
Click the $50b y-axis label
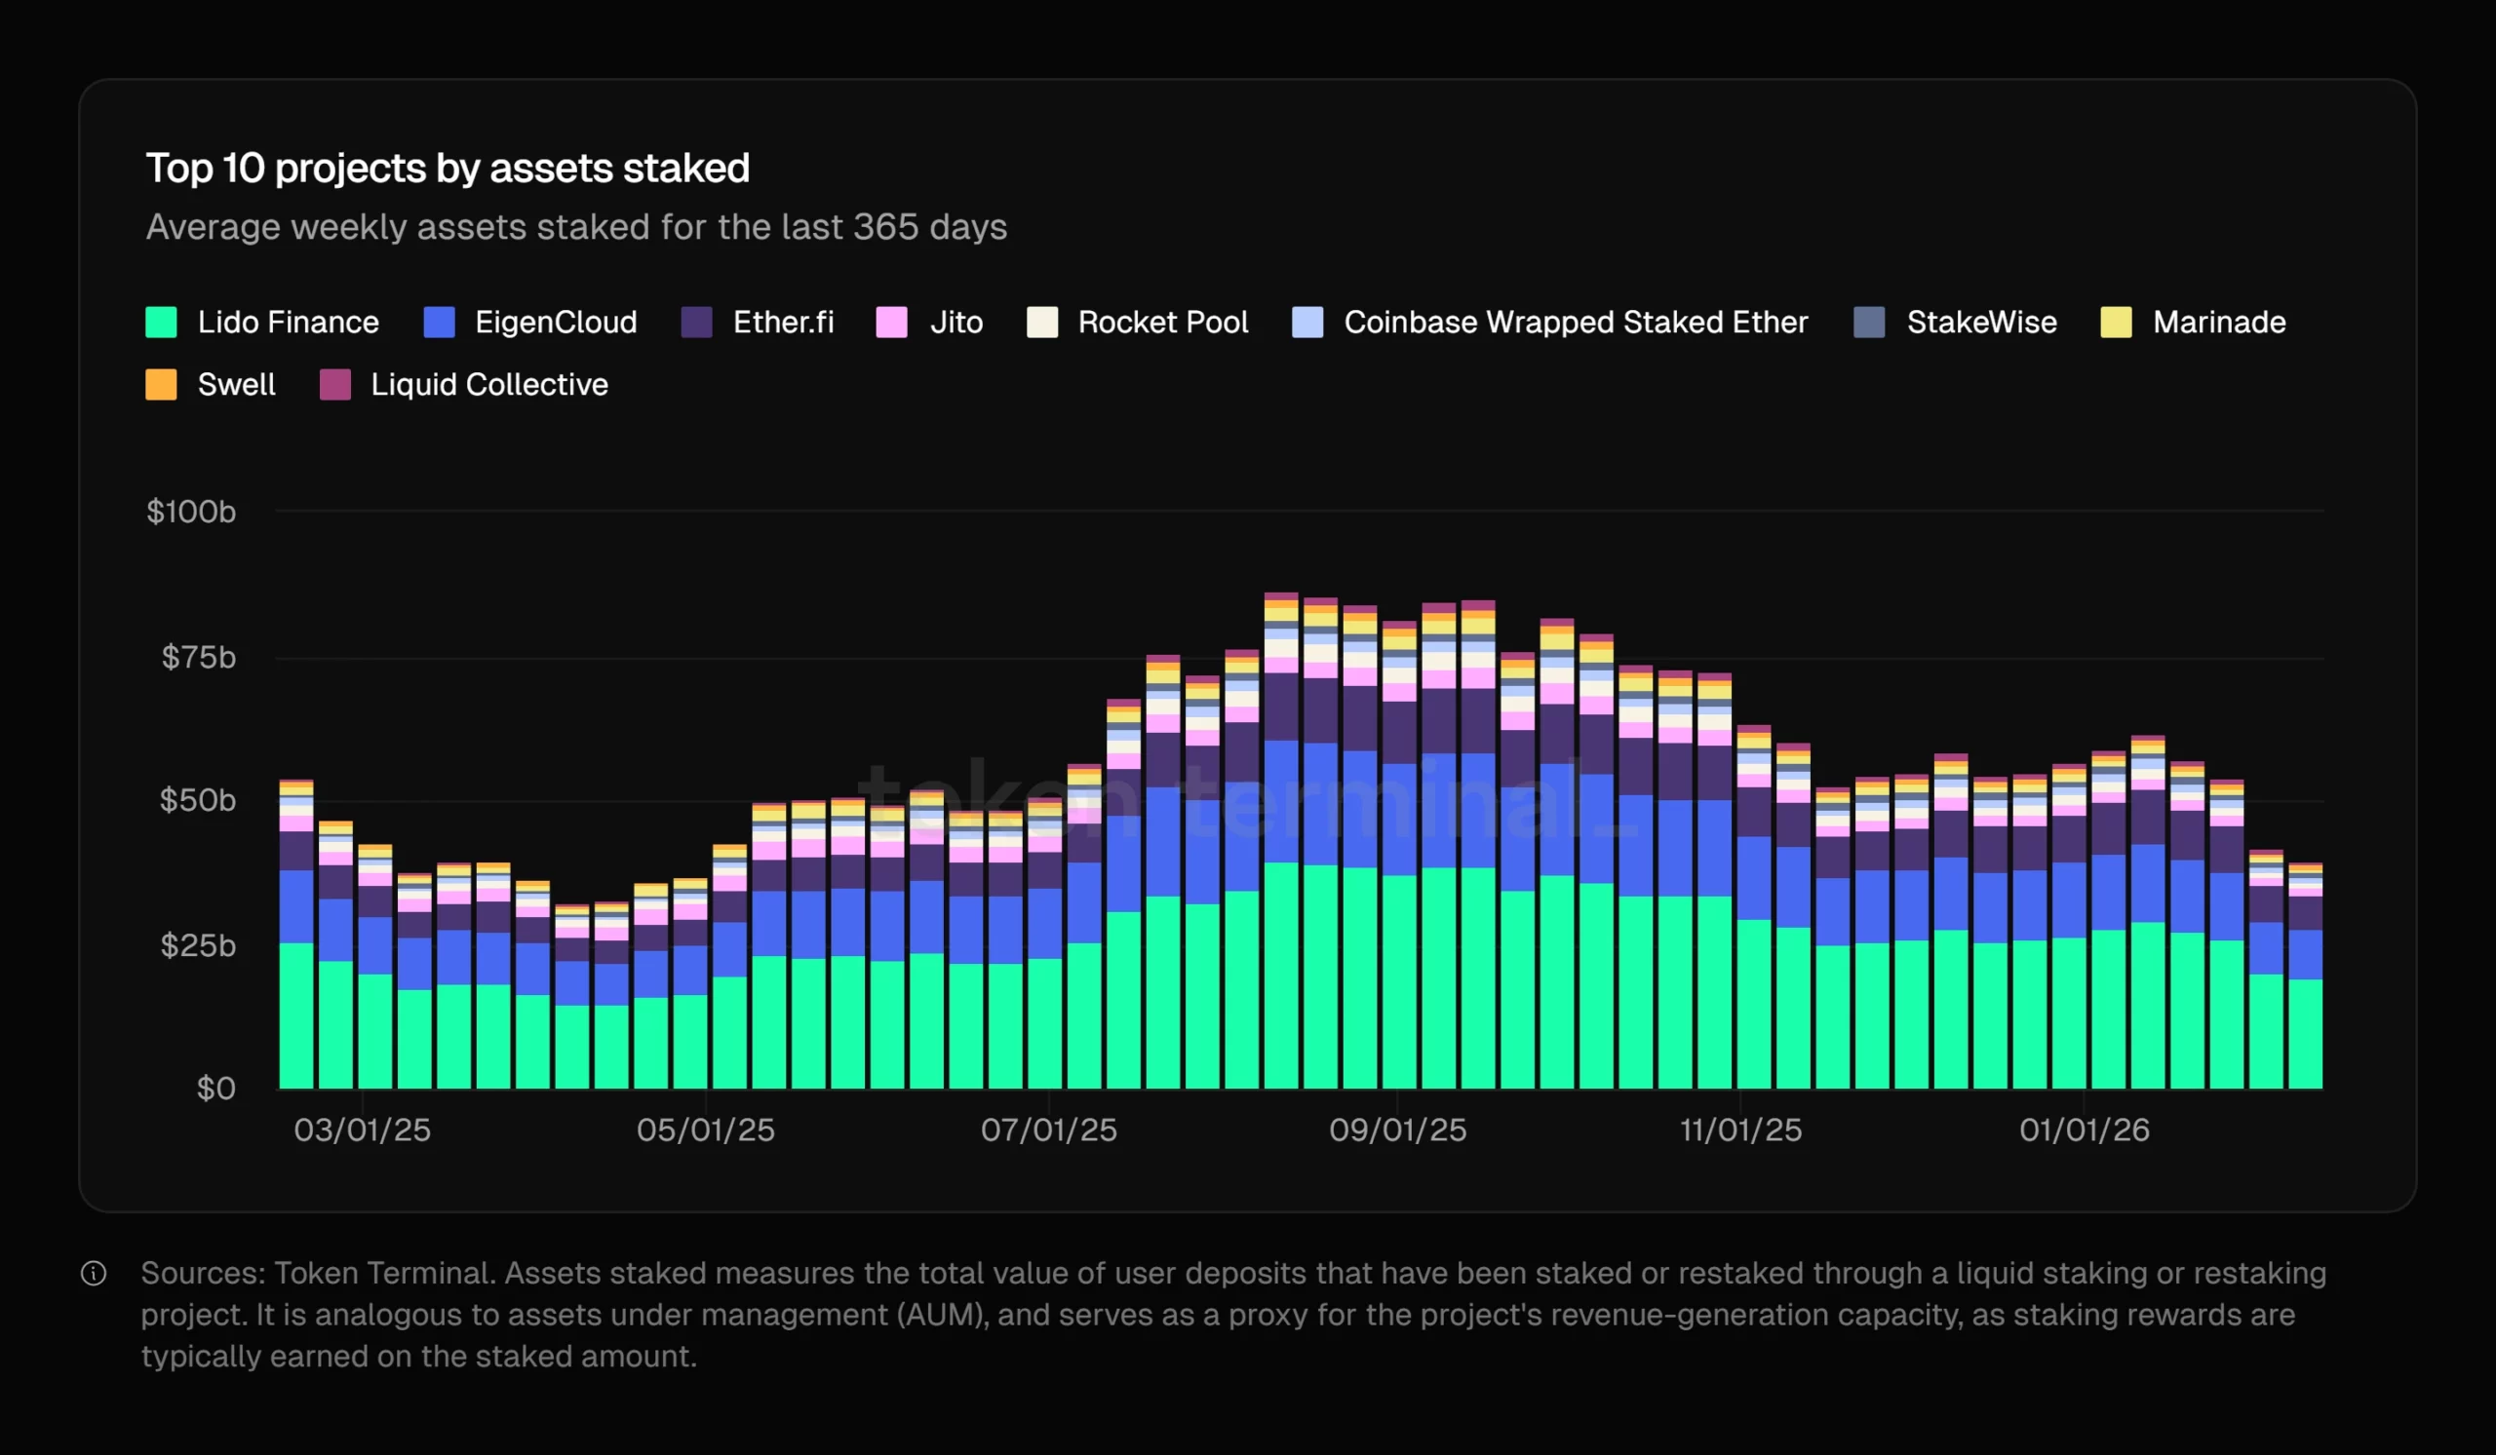[197, 800]
